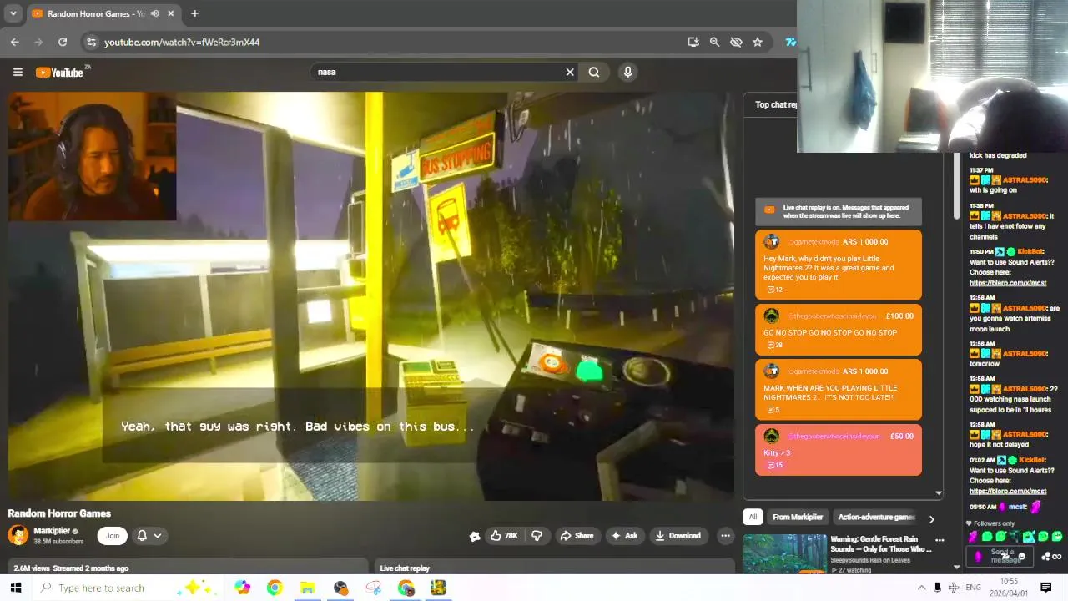This screenshot has width=1068, height=601.
Task: Open the ARS 1,000.00 Little Nightmares 2 superchat
Action: coord(839,265)
